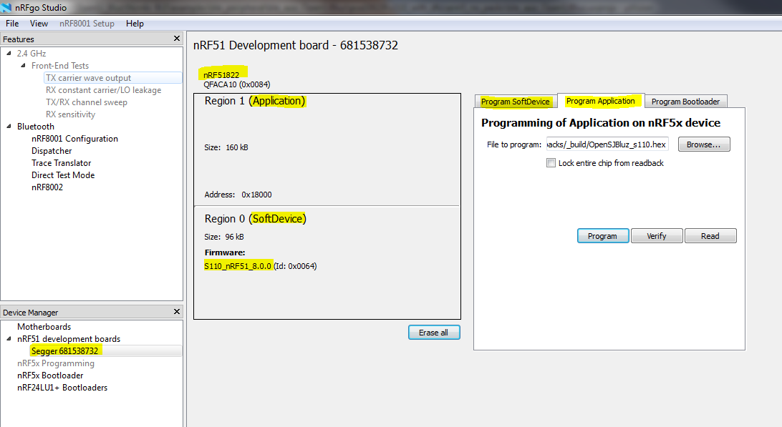Screen dimensions: 782x427
Task: Select nRF5x Bootloader entry
Action: coord(50,376)
